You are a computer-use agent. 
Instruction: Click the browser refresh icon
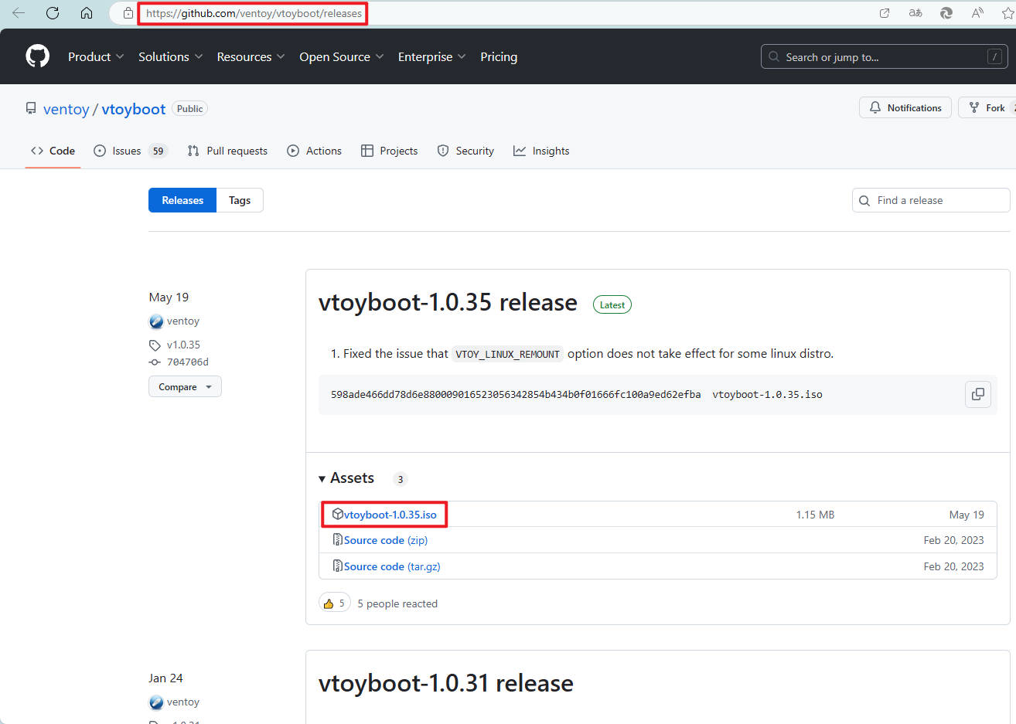53,13
